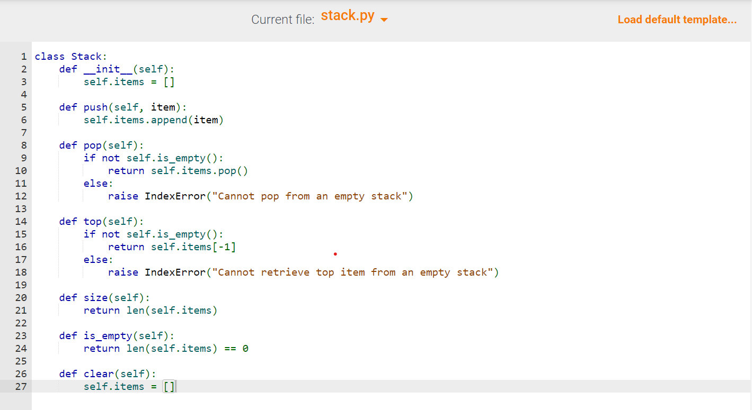Image resolution: width=752 pixels, height=410 pixels.
Task: Click the stack.py filename label
Action: pos(348,15)
